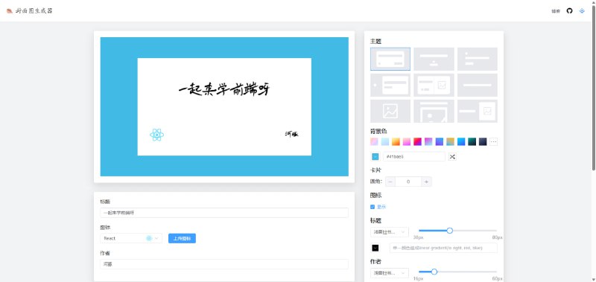
Task: Click the 标题 title text input
Action: pos(224,213)
